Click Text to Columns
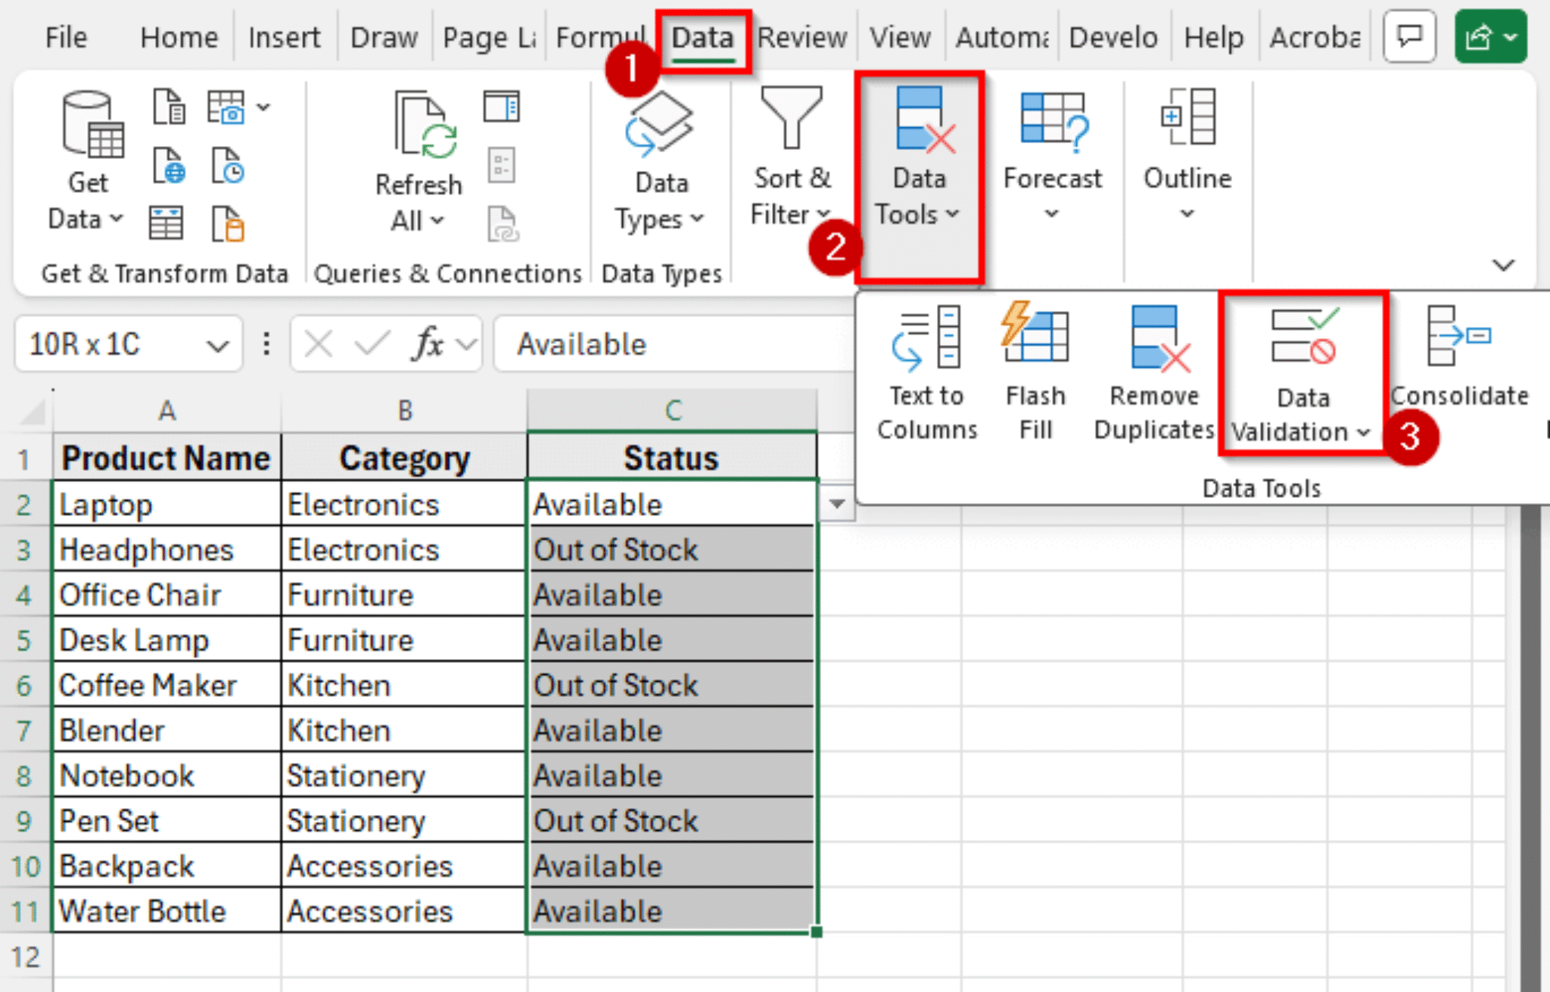The image size is (1550, 992). (927, 373)
